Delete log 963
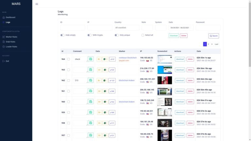This screenshot has width=251, height=141. pyautogui.click(x=190, y=70)
